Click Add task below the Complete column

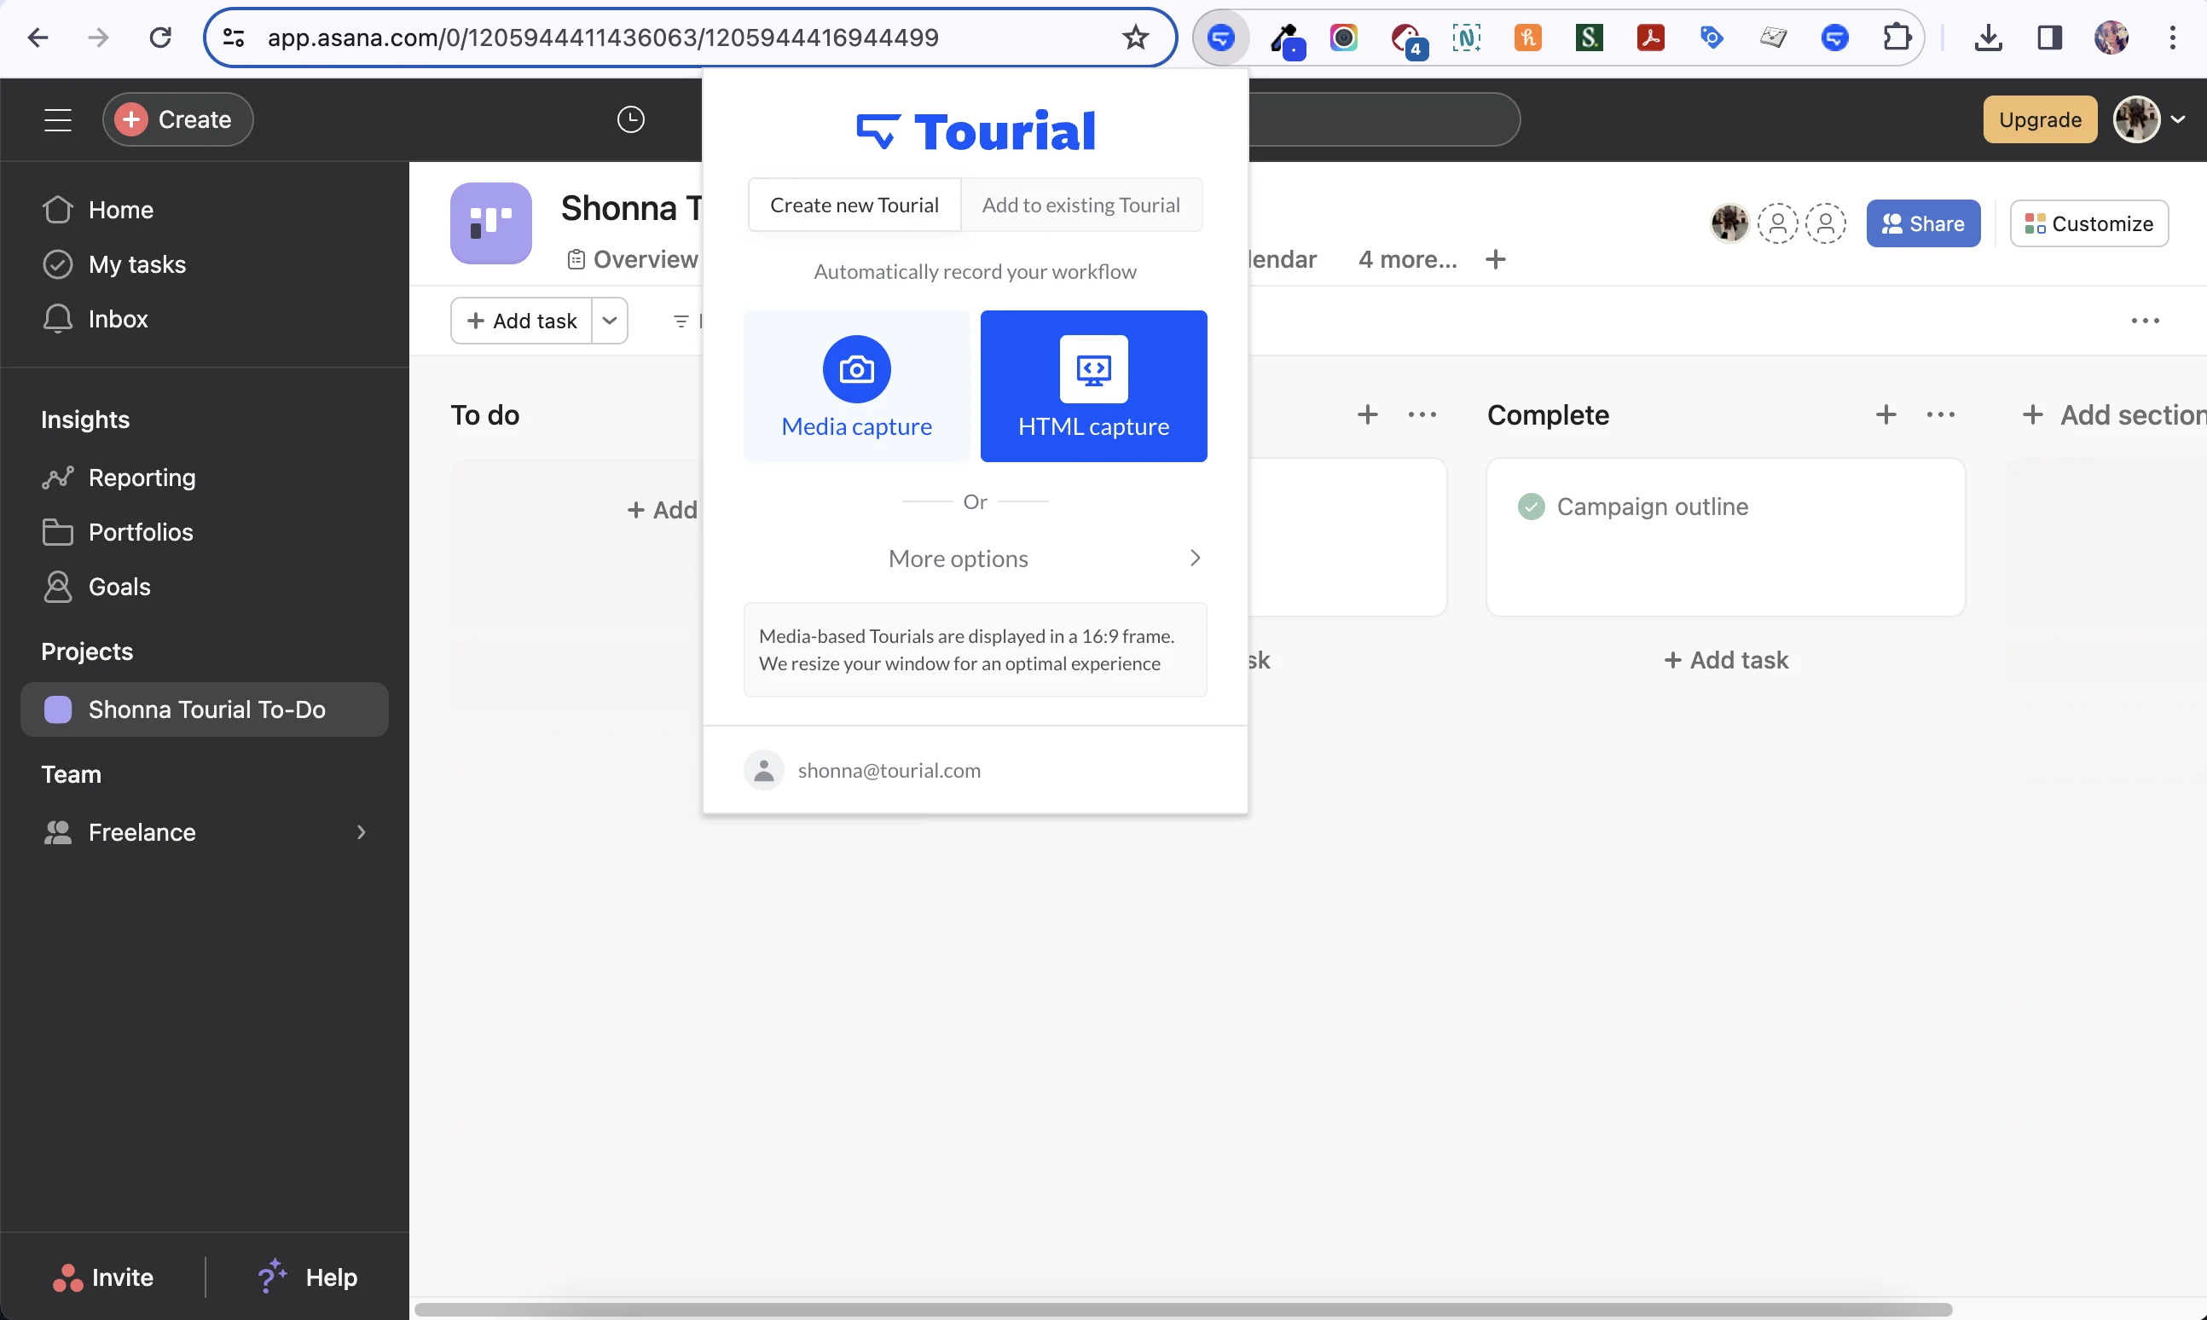(x=1725, y=660)
